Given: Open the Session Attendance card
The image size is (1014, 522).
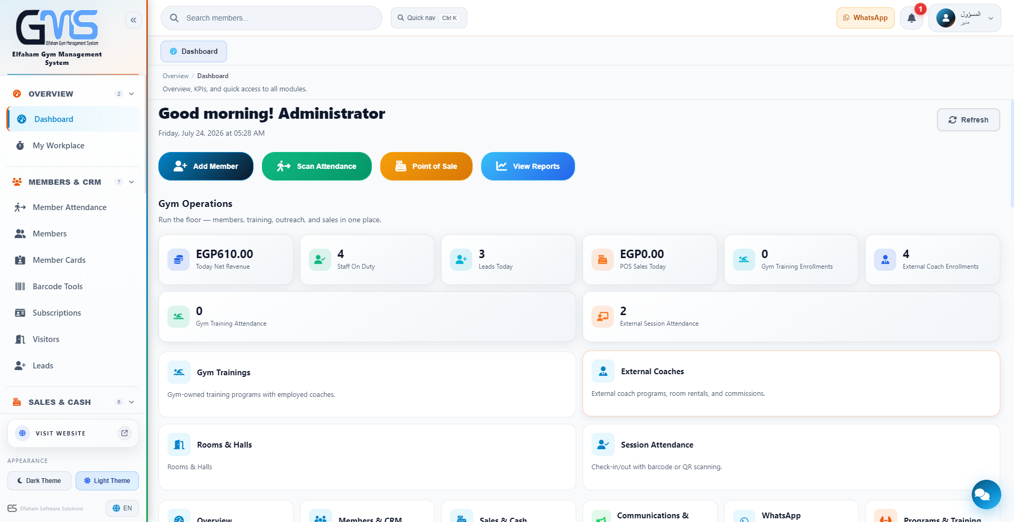Looking at the screenshot, I should point(791,457).
